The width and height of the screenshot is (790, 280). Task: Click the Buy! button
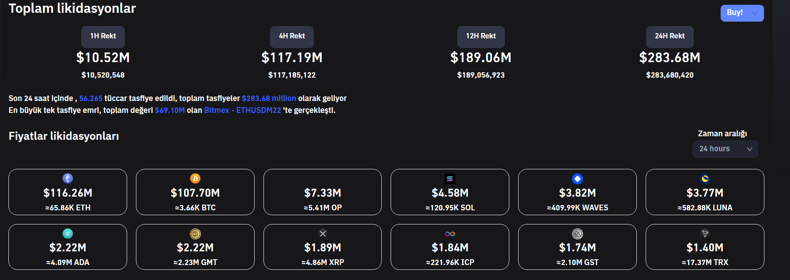click(x=734, y=13)
